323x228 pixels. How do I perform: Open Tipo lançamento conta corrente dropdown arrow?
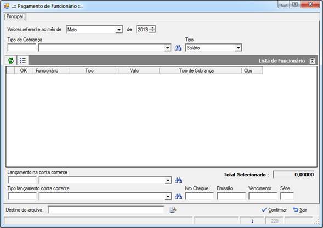click(x=168, y=197)
